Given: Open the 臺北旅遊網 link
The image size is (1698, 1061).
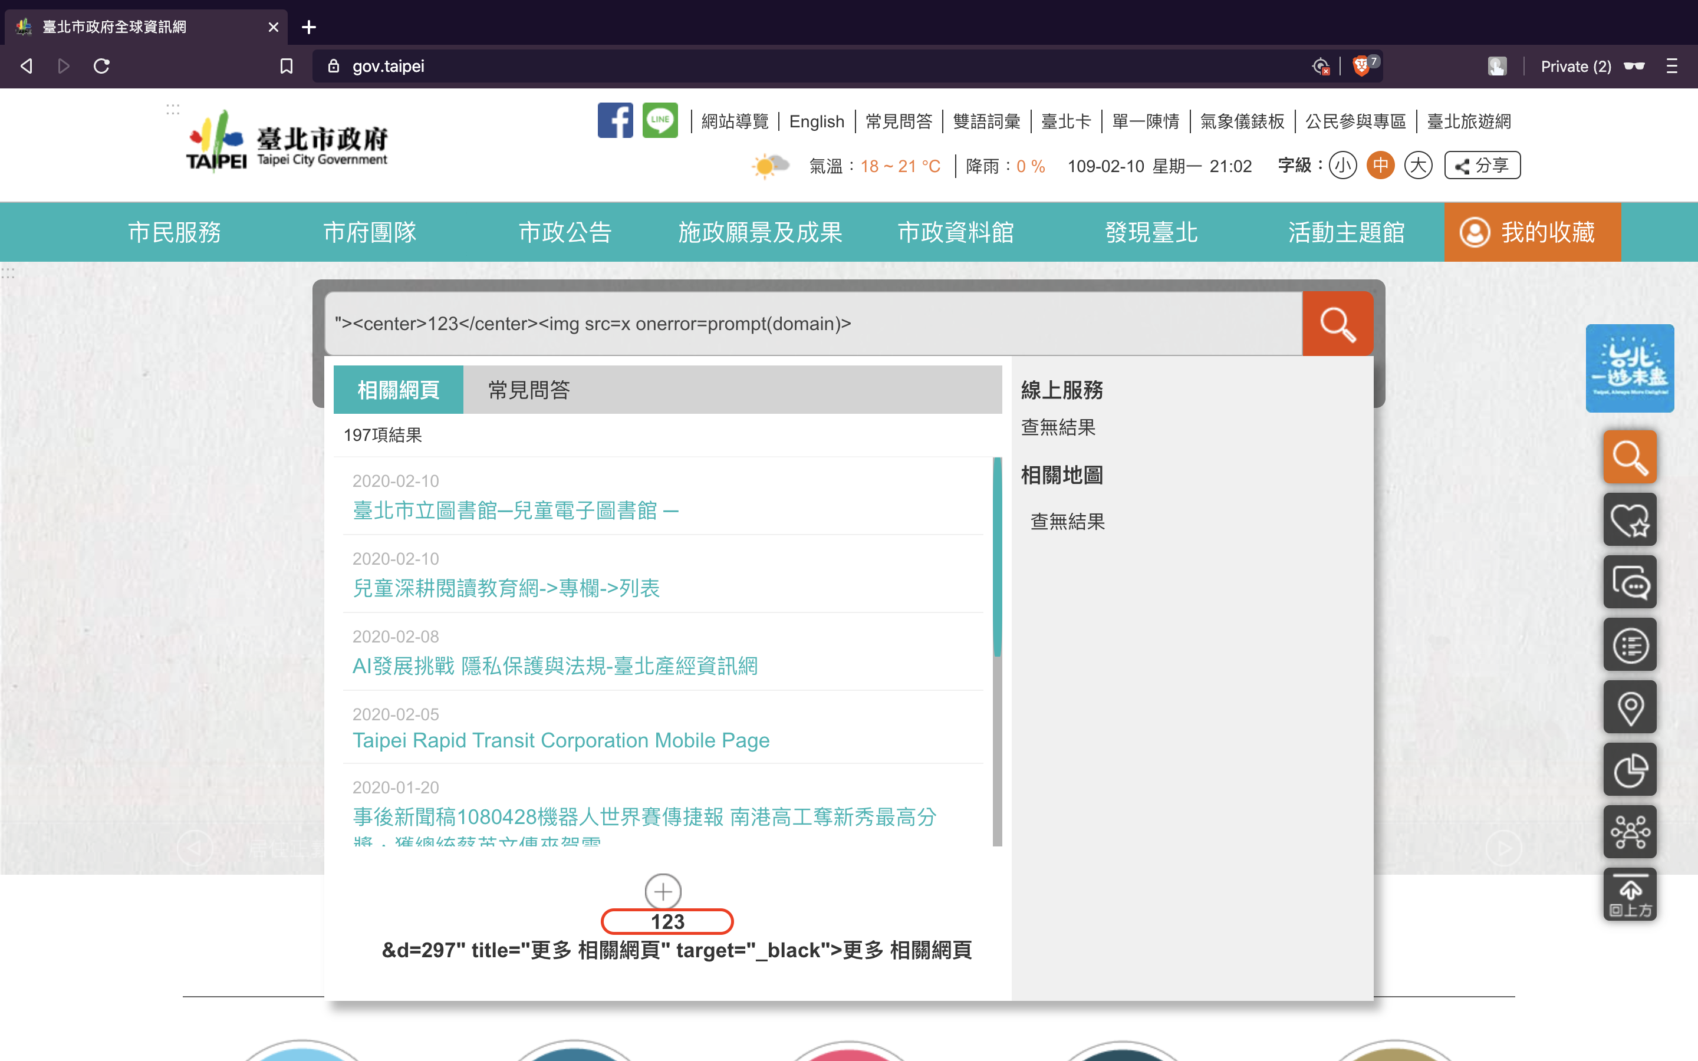Looking at the screenshot, I should (x=1469, y=121).
